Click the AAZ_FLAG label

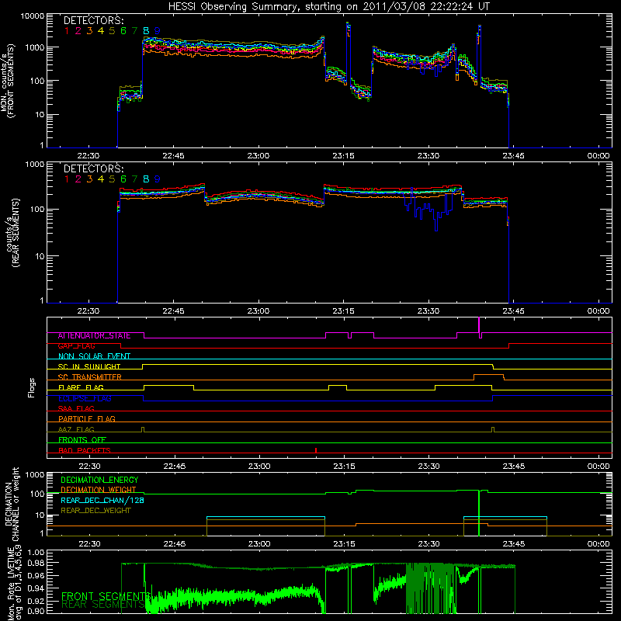76,429
